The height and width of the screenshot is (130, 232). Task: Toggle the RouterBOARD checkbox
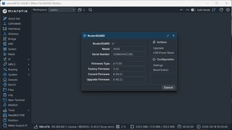tap(113, 44)
